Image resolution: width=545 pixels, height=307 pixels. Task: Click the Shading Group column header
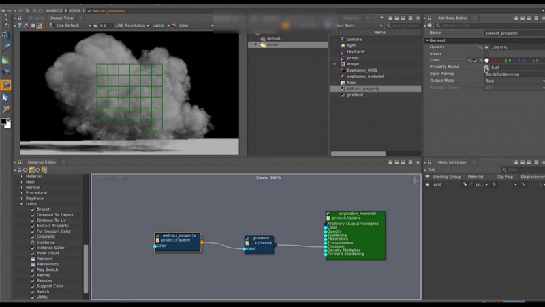coord(446,177)
